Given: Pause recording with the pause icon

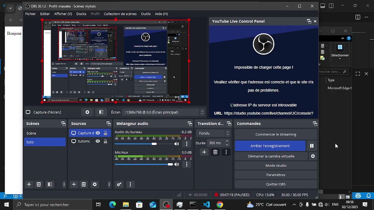Looking at the screenshot, I should (312, 146).
